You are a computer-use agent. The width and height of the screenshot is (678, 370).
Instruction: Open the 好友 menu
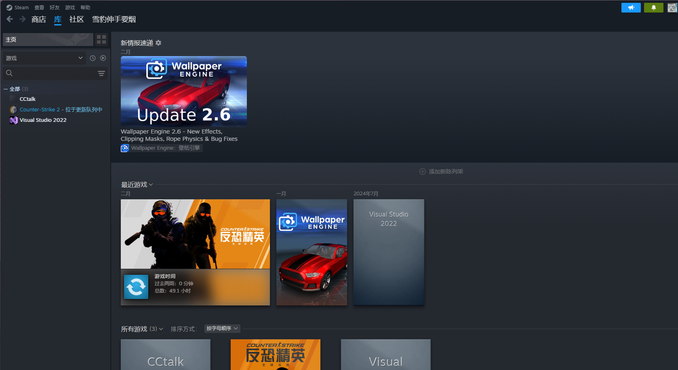(x=55, y=7)
